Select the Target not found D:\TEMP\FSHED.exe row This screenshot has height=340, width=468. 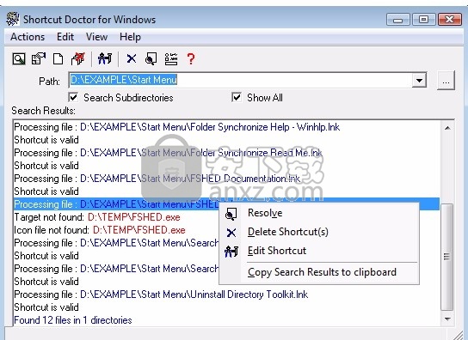(x=116, y=217)
